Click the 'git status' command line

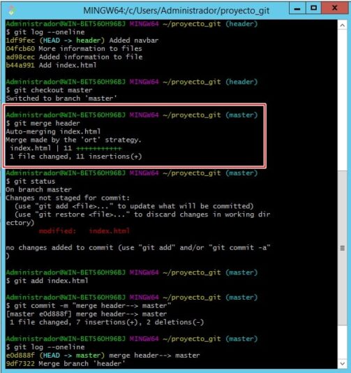(x=31, y=182)
